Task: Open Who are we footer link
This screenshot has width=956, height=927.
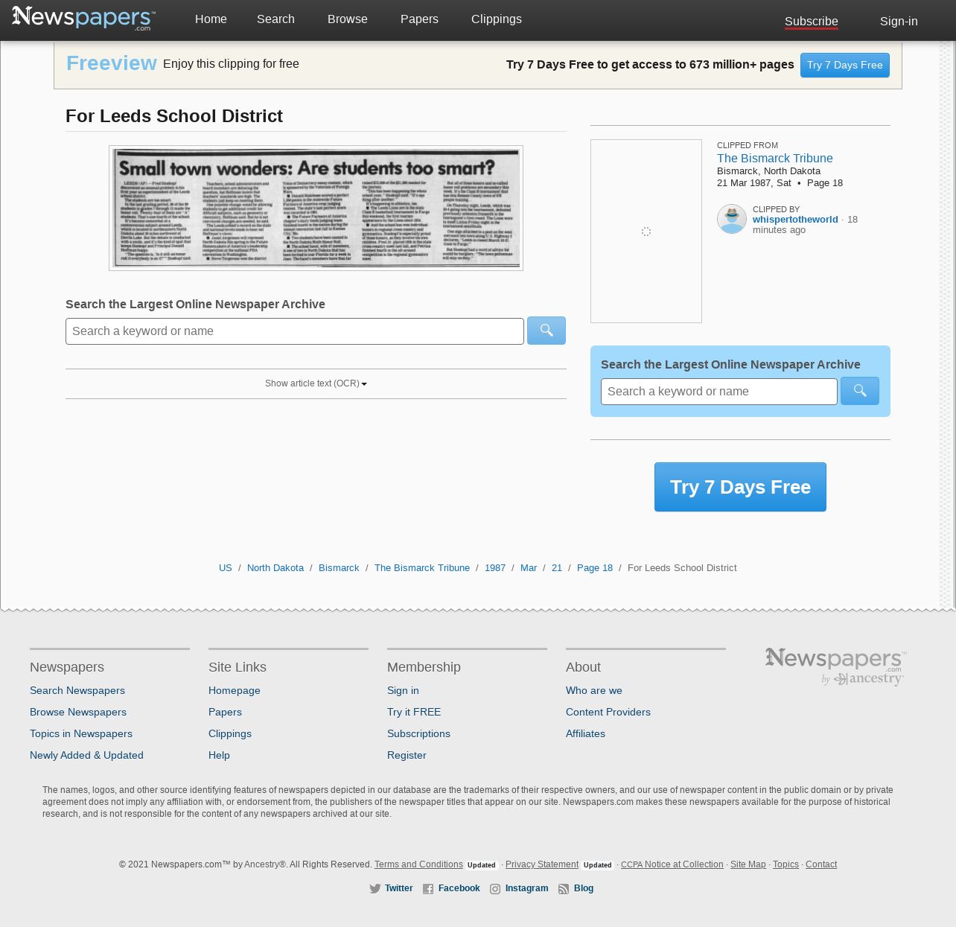Action: (594, 691)
